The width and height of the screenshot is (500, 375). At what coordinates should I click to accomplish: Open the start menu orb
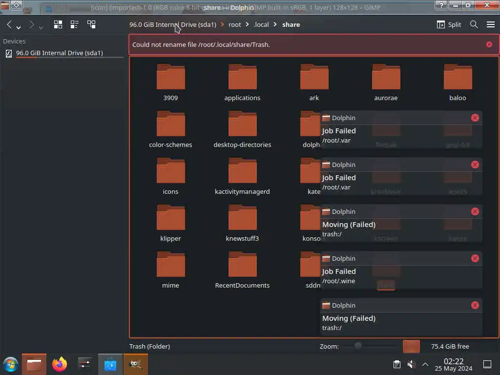[x=11, y=364]
